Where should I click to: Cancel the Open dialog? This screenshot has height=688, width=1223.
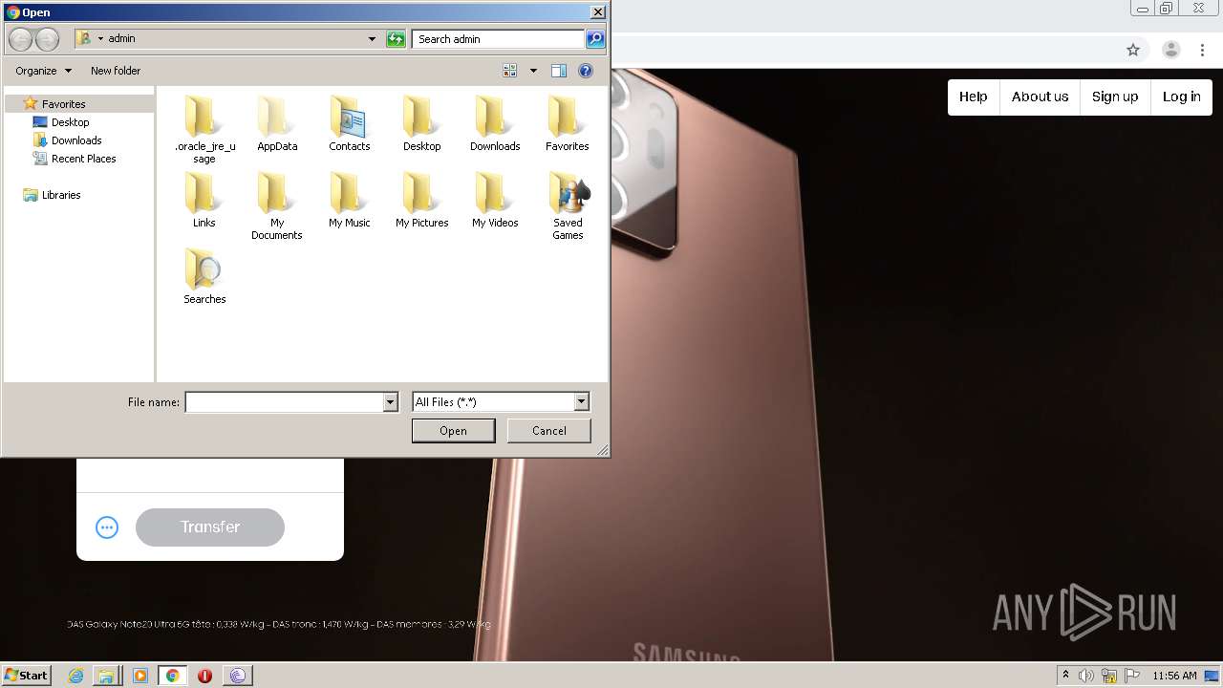(x=548, y=431)
